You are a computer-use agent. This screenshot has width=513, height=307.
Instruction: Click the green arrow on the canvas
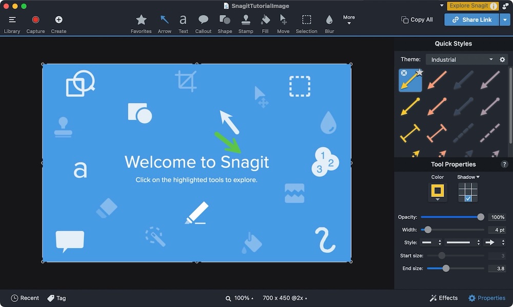(228, 143)
